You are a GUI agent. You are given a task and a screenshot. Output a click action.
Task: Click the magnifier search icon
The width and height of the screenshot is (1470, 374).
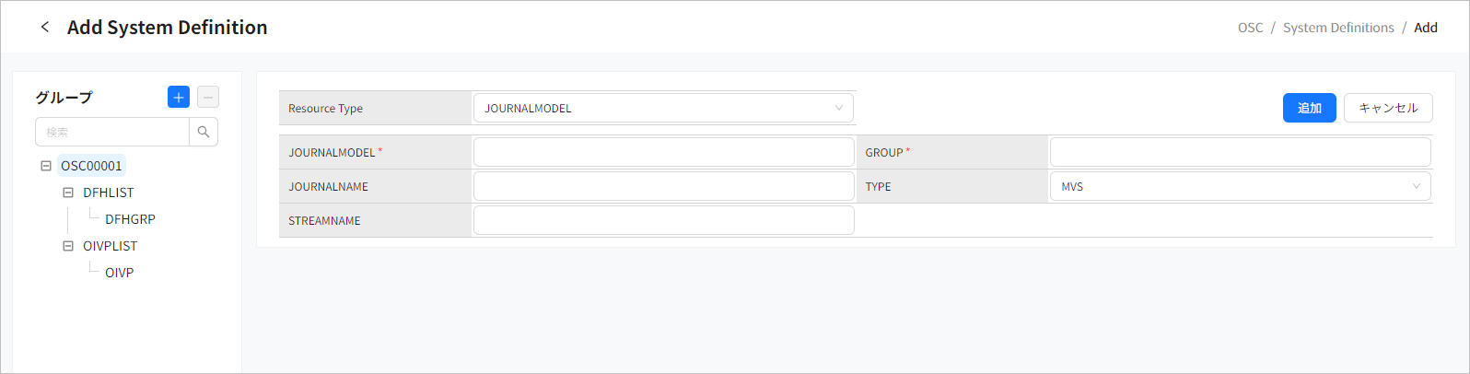click(x=204, y=132)
